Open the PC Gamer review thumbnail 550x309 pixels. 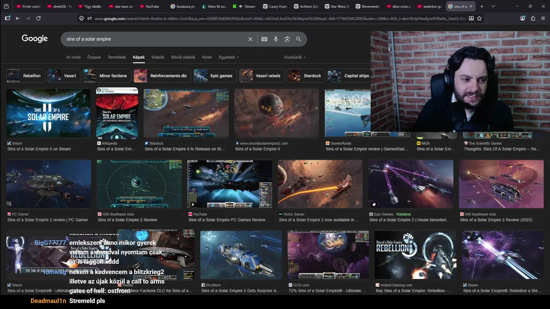49,184
